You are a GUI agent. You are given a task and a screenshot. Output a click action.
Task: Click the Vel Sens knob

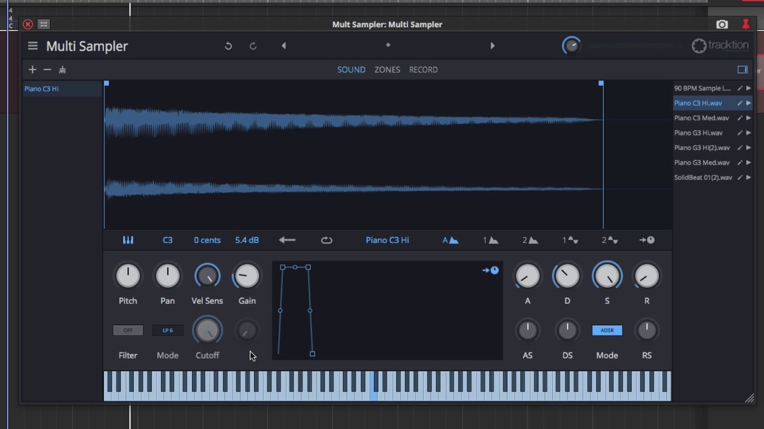[207, 276]
